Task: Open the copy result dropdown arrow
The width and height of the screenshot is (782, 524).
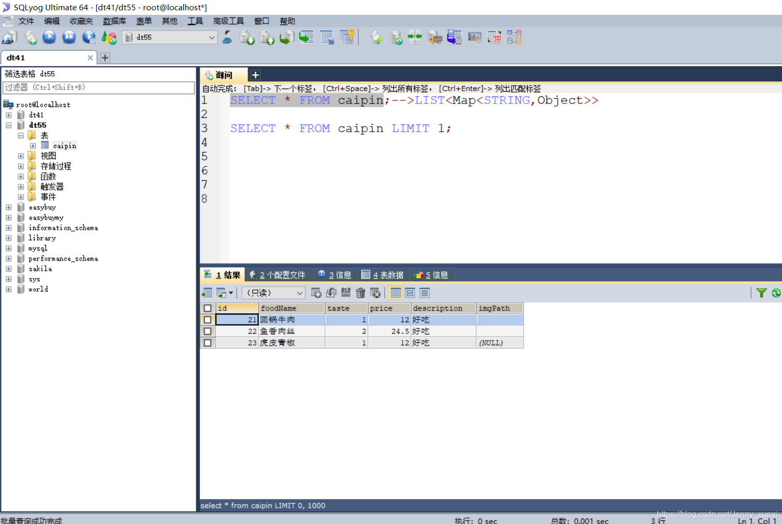Action: [x=231, y=292]
